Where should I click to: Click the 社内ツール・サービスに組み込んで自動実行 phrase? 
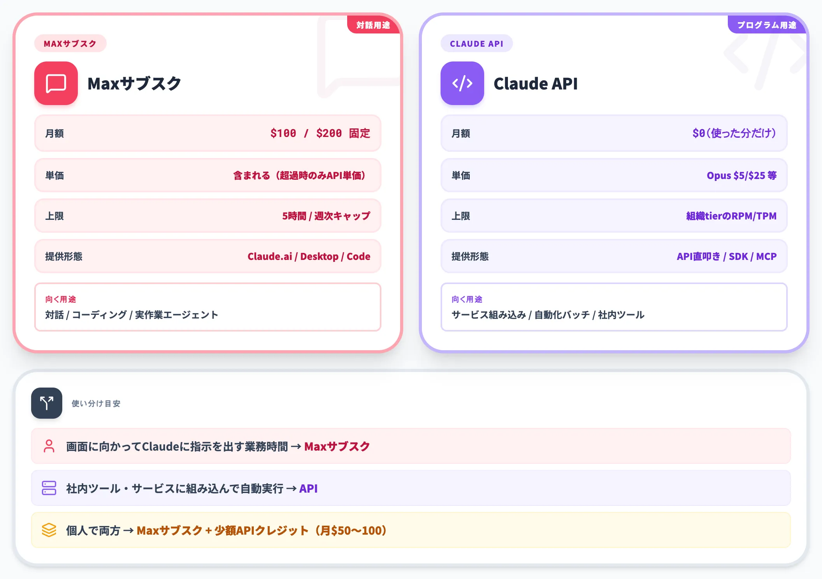point(175,488)
